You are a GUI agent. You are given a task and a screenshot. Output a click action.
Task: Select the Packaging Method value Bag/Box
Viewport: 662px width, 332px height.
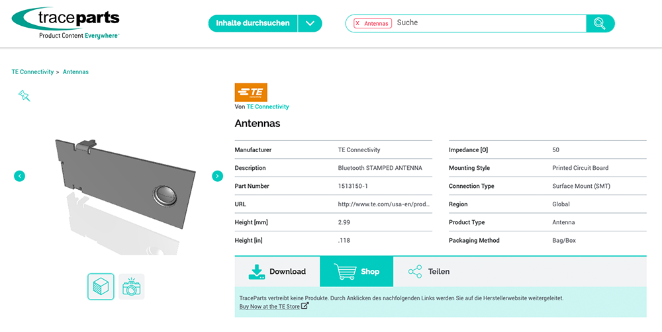pyautogui.click(x=563, y=241)
